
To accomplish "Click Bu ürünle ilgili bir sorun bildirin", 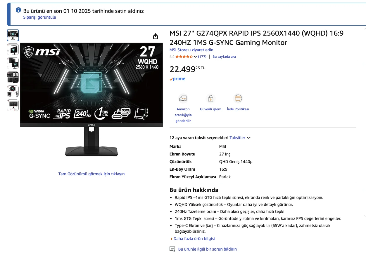I will pyautogui.click(x=208, y=249).
